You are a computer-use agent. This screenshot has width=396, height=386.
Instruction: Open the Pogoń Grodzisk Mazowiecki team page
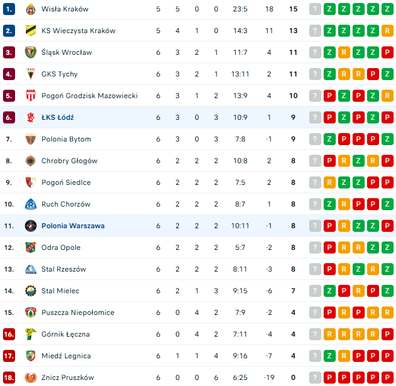point(89,96)
